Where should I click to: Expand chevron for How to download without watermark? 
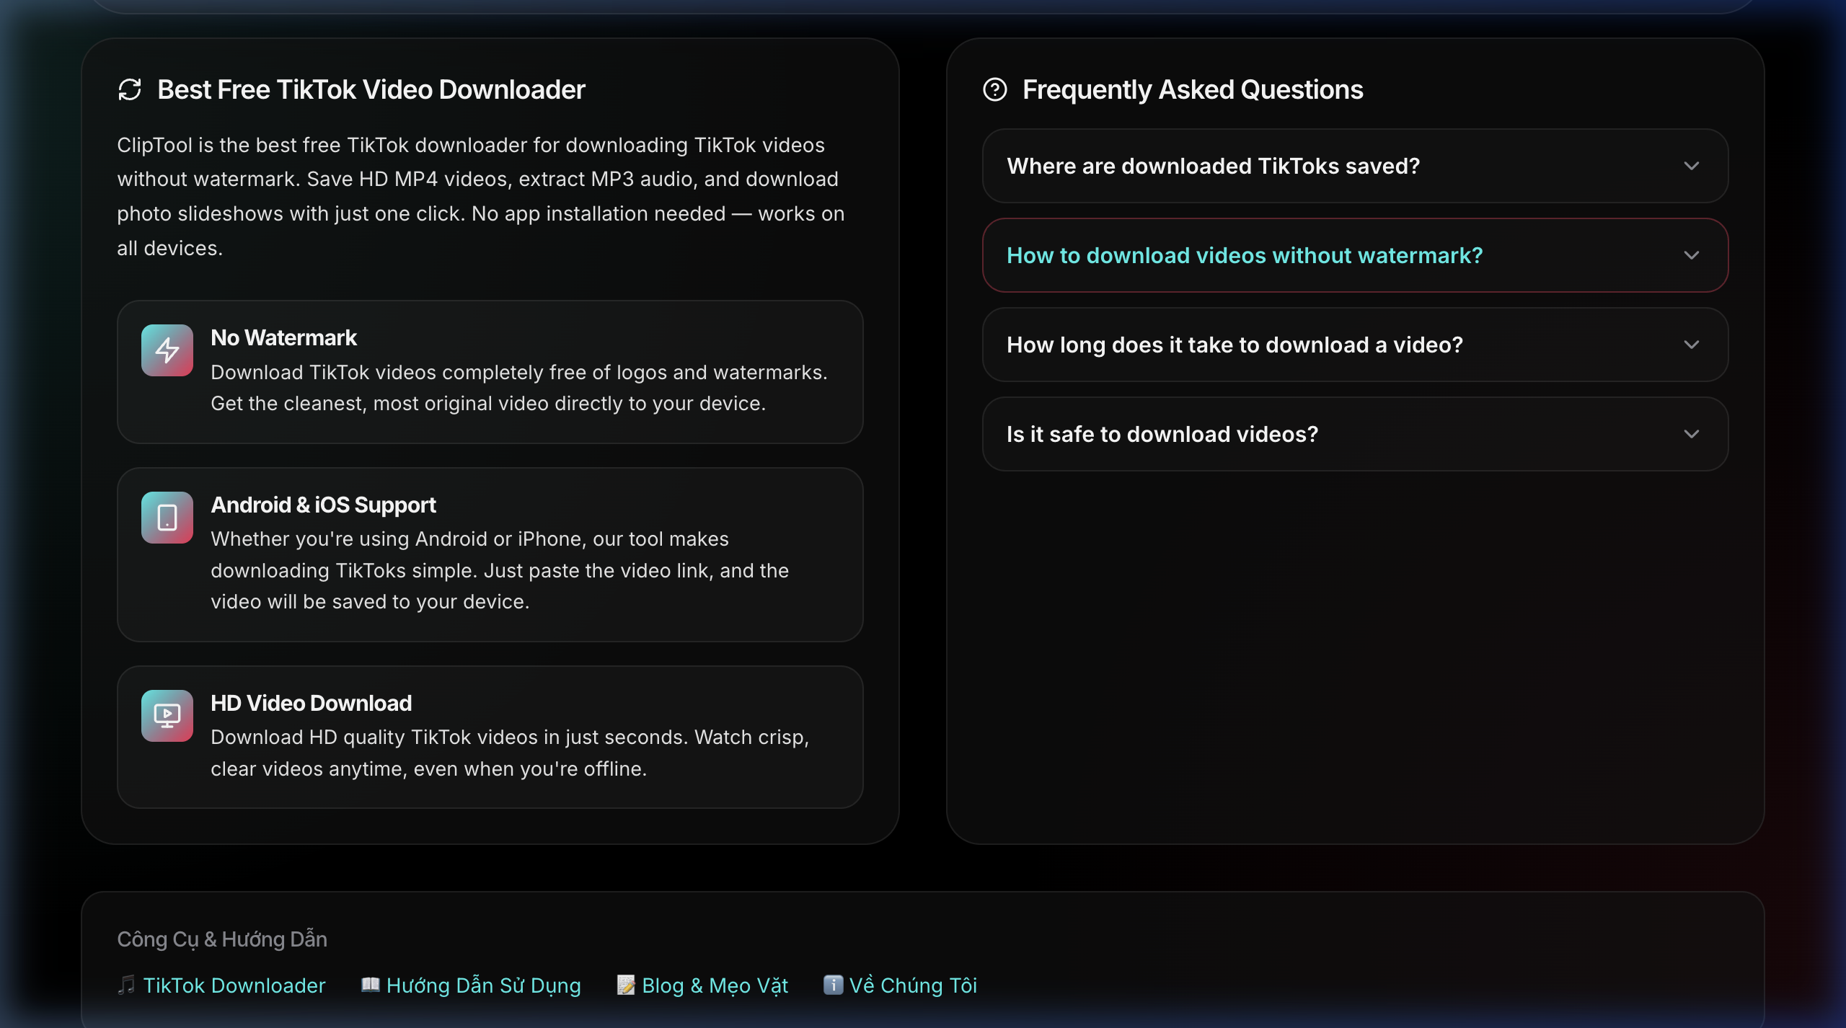(x=1692, y=256)
